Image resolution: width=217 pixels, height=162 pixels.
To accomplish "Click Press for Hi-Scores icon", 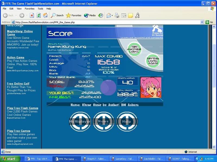I will [157, 31].
